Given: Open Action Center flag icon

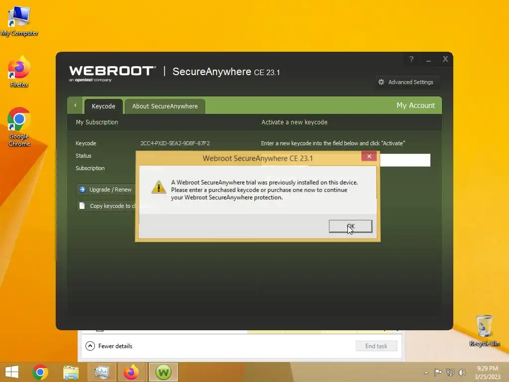Looking at the screenshot, I should tap(438, 372).
